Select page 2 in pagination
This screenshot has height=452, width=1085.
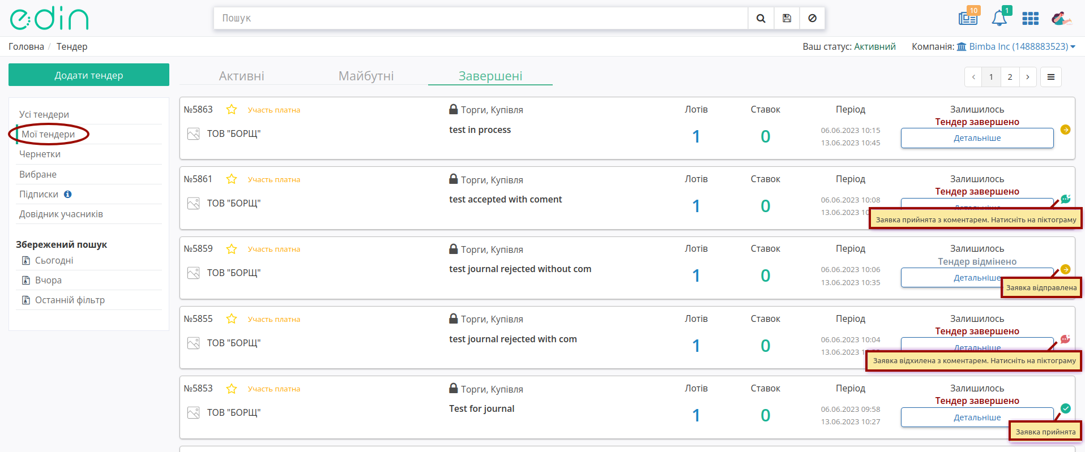tap(1010, 77)
